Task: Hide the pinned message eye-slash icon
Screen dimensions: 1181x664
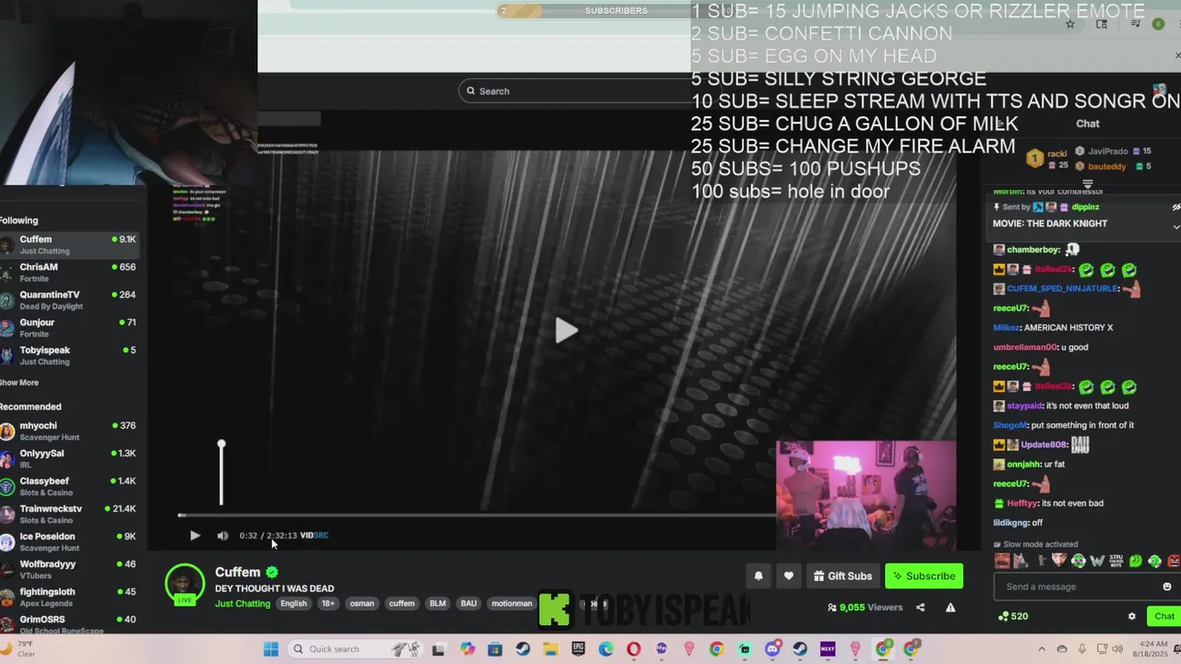Action: 1175,207
